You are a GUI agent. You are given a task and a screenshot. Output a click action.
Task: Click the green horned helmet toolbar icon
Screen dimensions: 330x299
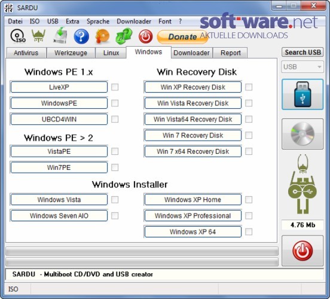point(38,36)
